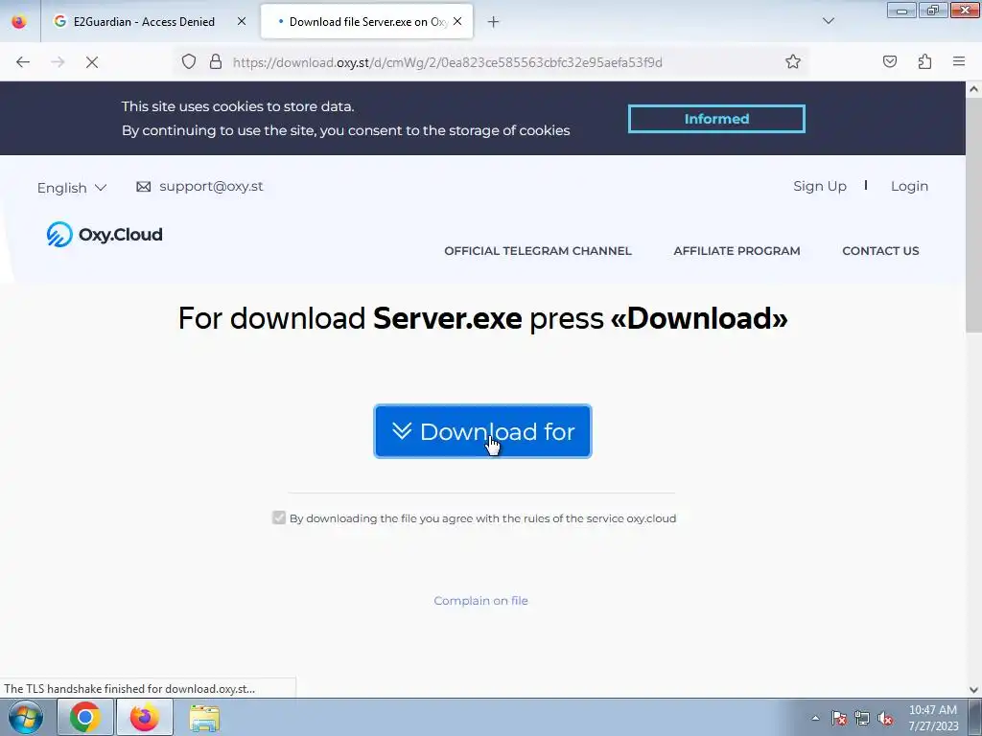Screen dimensions: 982x736
Task: Open Firefox View icon in tab bar
Action: 19,21
